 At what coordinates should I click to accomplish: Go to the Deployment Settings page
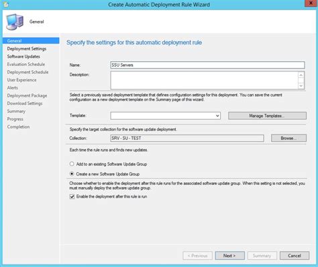point(27,48)
